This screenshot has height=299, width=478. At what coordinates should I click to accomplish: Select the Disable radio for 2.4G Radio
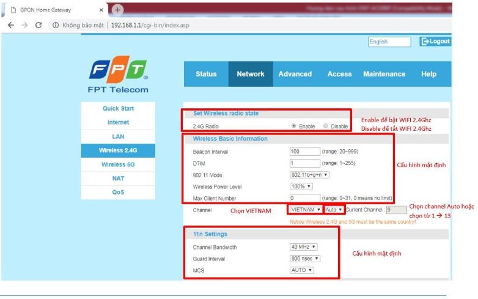click(326, 126)
